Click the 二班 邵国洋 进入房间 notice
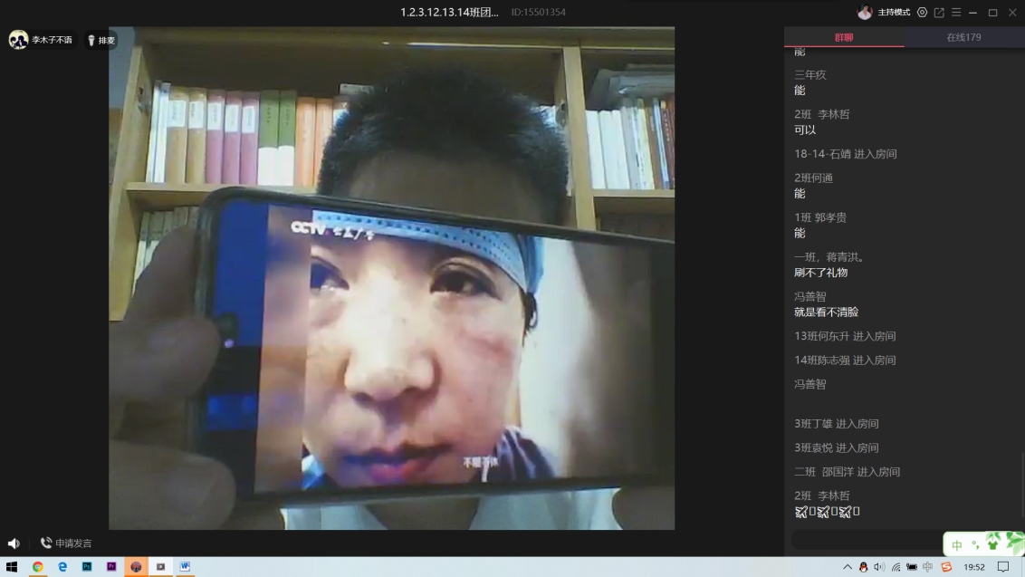Screen dimensions: 1025x577 tap(847, 472)
